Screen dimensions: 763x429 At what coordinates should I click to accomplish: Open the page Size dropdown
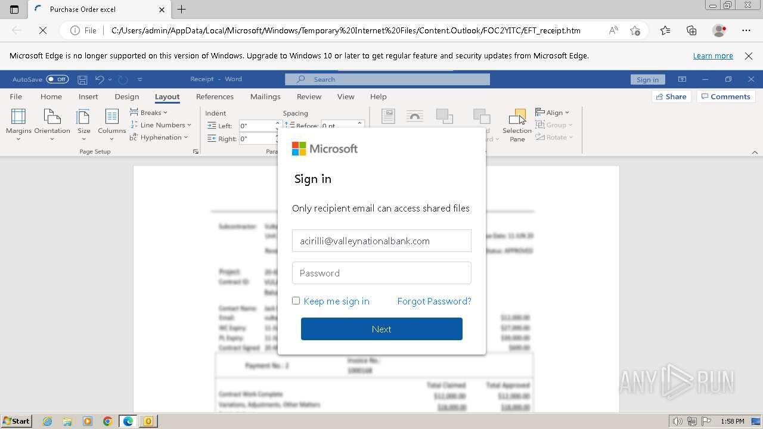tap(84, 125)
